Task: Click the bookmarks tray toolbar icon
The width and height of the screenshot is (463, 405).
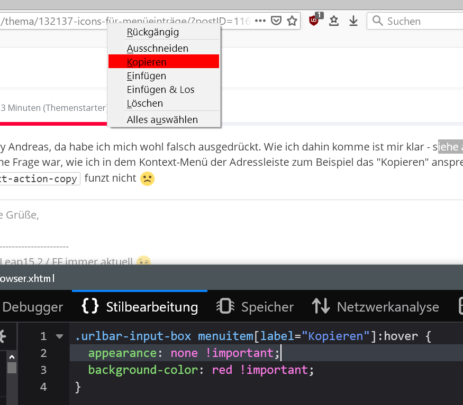Action: pyautogui.click(x=334, y=21)
